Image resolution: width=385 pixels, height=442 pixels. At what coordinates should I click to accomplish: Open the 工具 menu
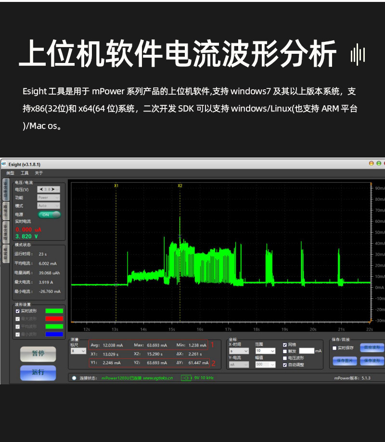[25, 173]
